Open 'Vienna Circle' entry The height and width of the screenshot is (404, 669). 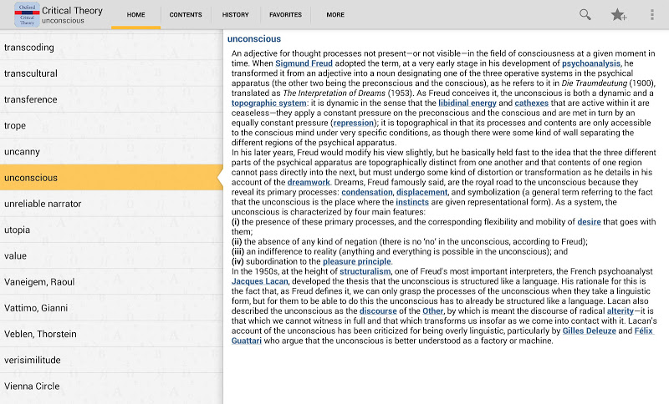111,386
